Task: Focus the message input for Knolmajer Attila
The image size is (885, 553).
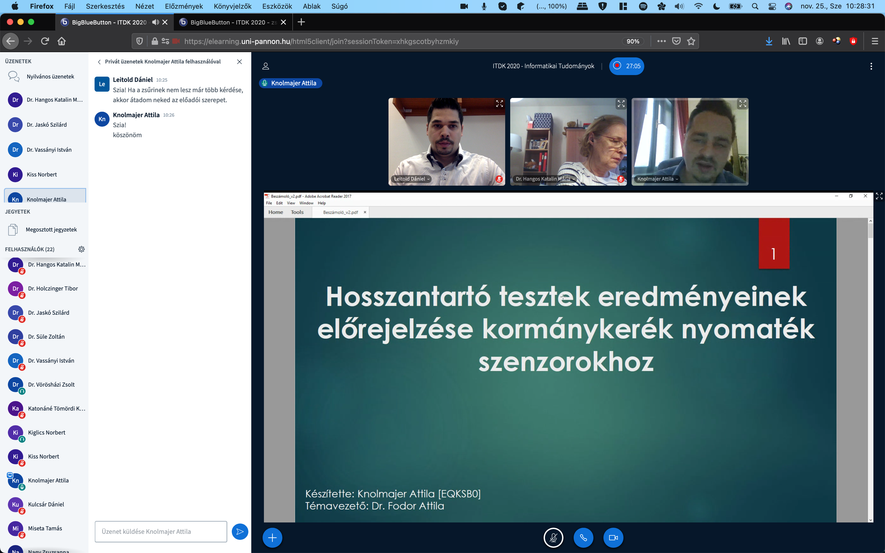Action: pos(161,531)
